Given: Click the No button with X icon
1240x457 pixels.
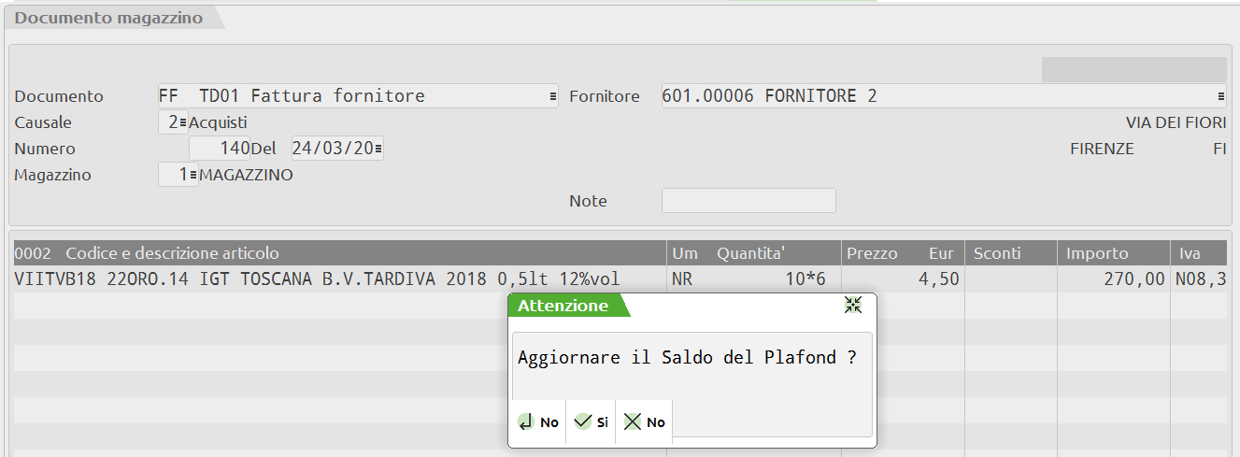Looking at the screenshot, I should pyautogui.click(x=644, y=421).
